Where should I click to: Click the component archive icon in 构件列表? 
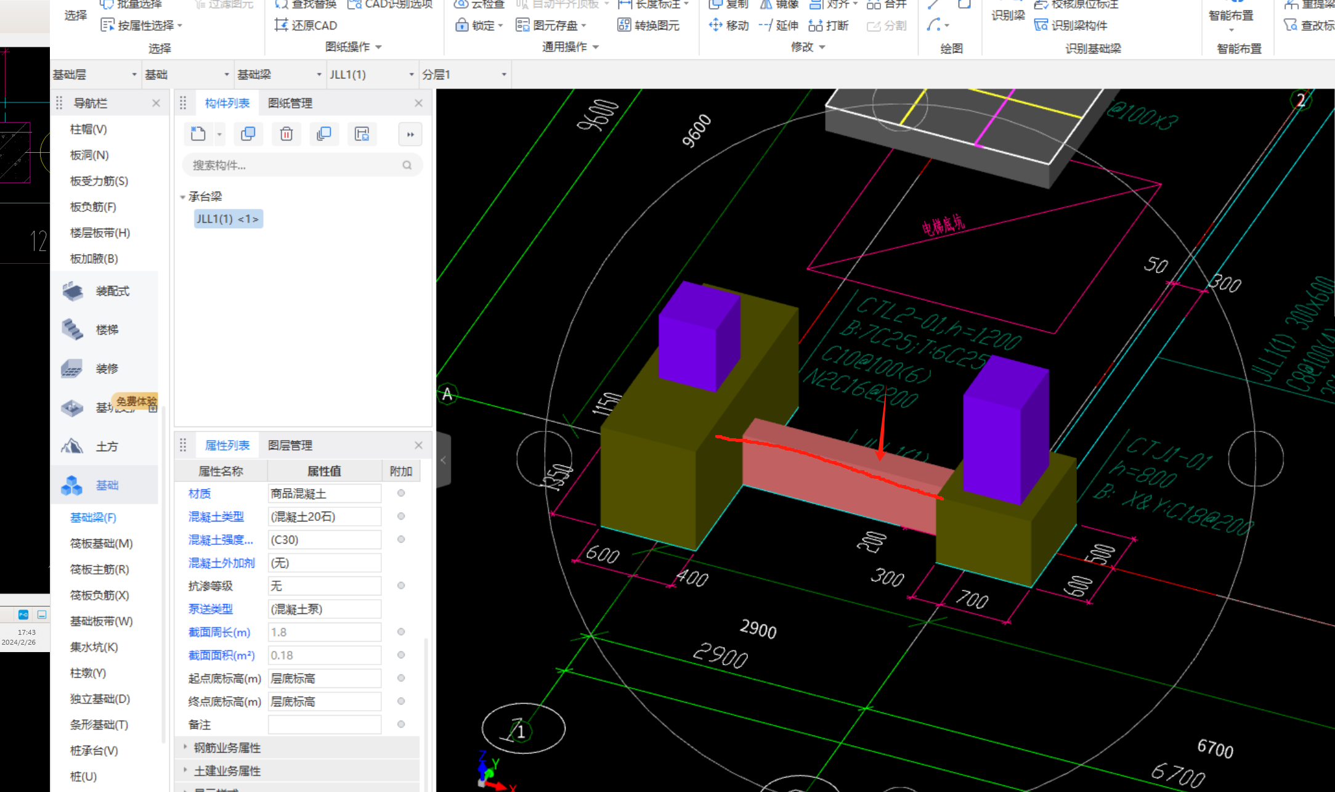click(x=362, y=134)
